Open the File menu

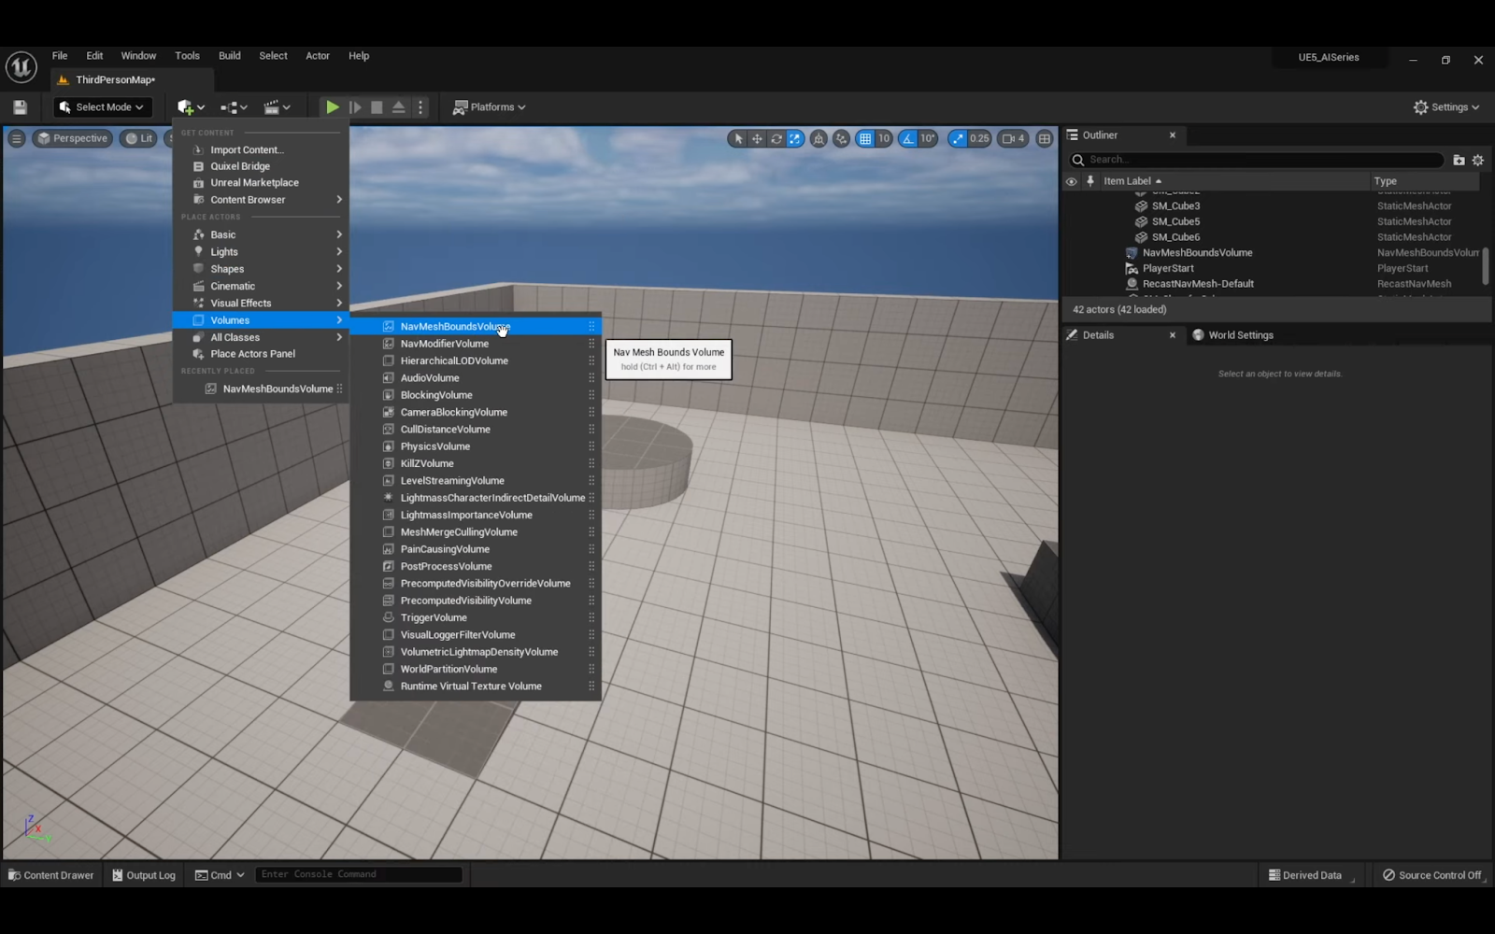(x=60, y=56)
